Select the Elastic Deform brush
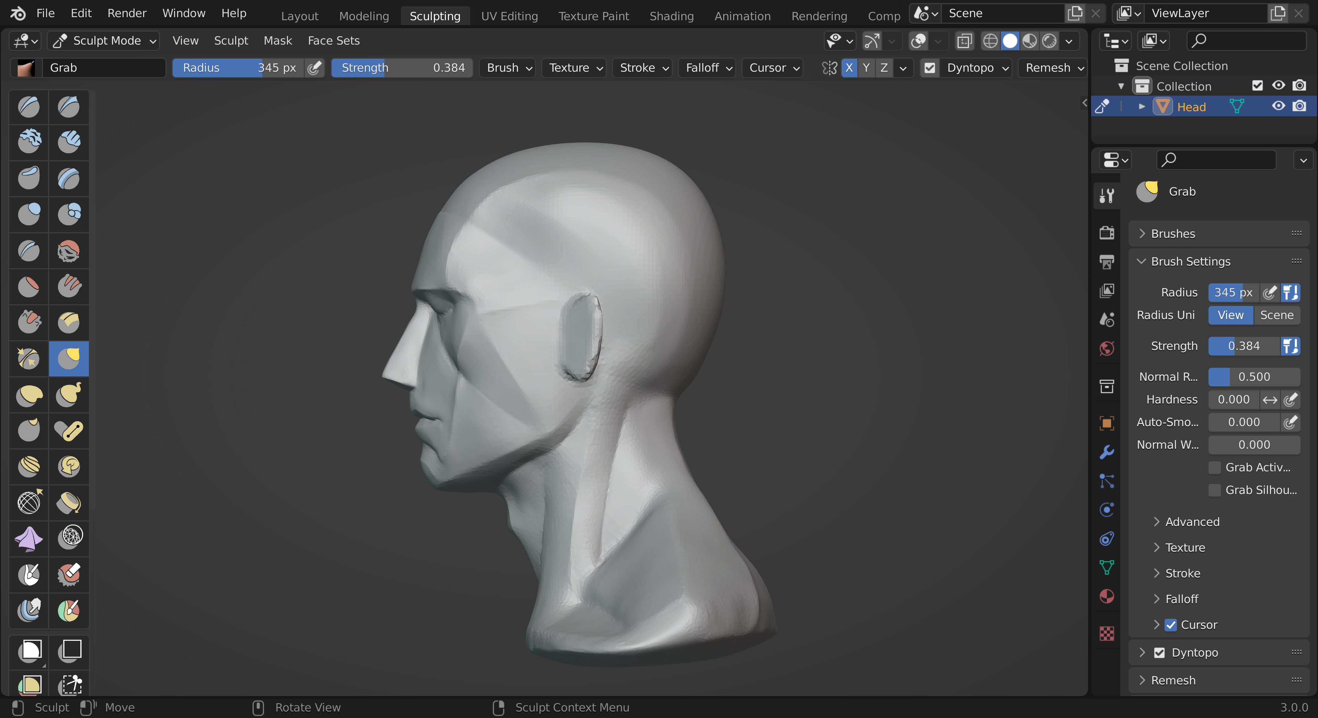1318x718 pixels. [28, 395]
